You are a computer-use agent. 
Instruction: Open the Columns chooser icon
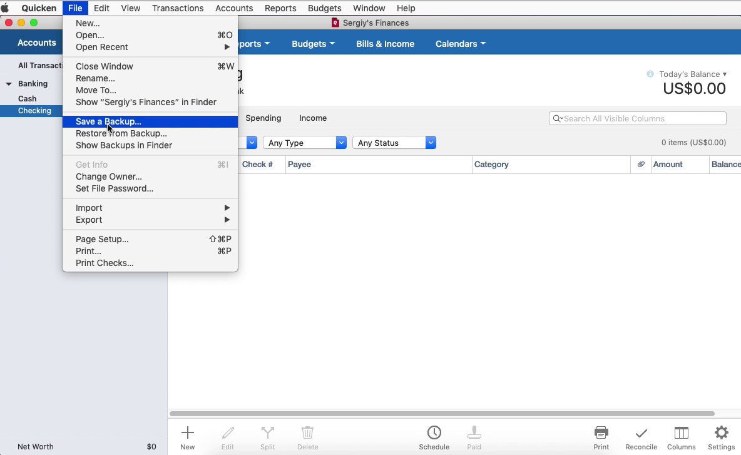[681, 433]
